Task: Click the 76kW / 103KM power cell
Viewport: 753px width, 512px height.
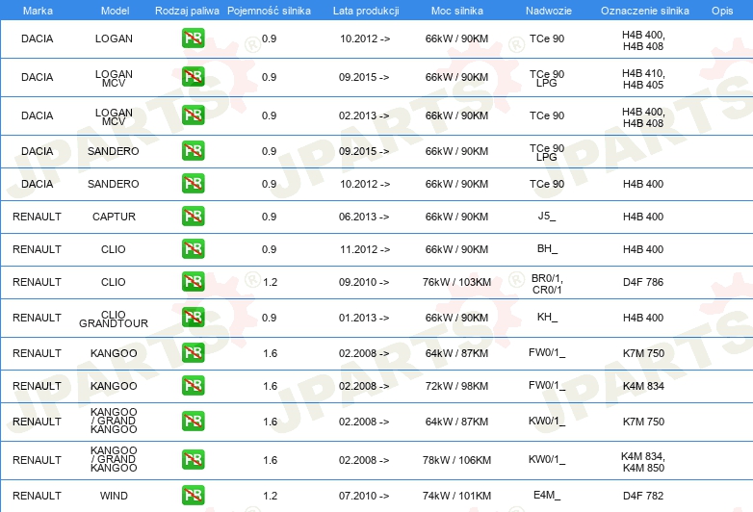Action: (456, 282)
